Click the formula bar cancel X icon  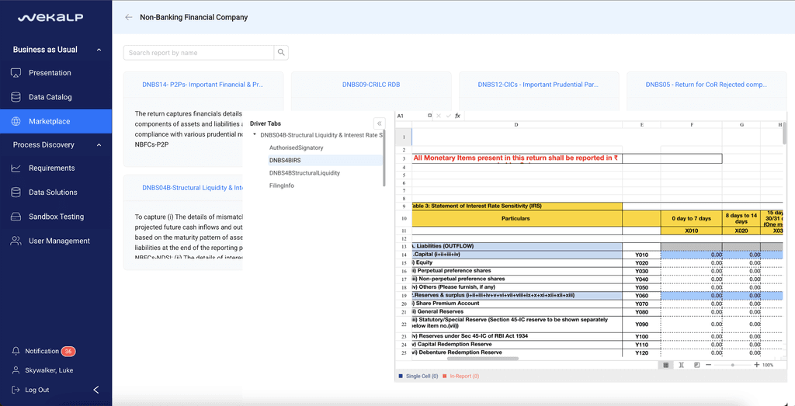click(439, 116)
